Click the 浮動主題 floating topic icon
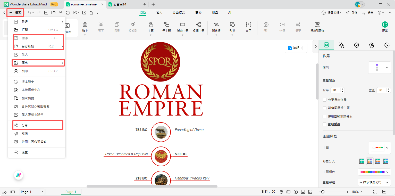The width and height of the screenshot is (395, 196). [182, 25]
